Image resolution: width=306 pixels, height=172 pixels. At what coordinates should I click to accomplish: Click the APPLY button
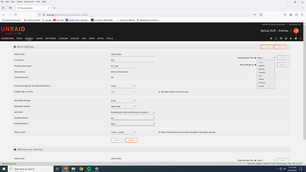117,140
